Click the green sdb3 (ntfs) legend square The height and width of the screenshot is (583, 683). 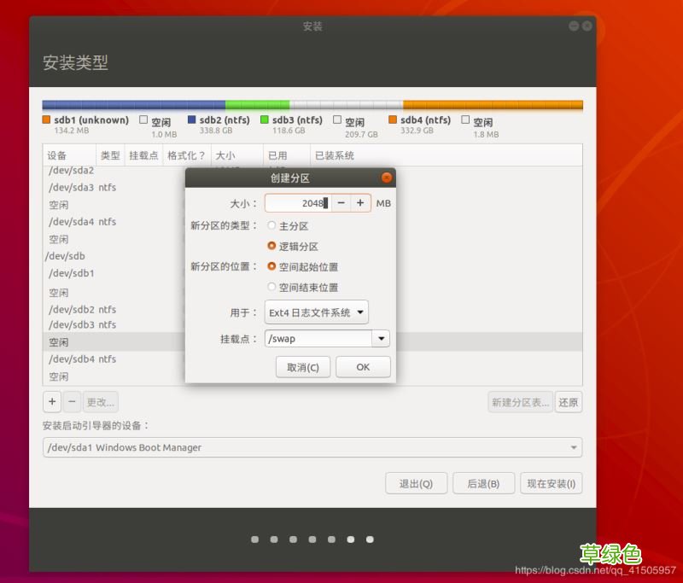pyautogui.click(x=265, y=120)
